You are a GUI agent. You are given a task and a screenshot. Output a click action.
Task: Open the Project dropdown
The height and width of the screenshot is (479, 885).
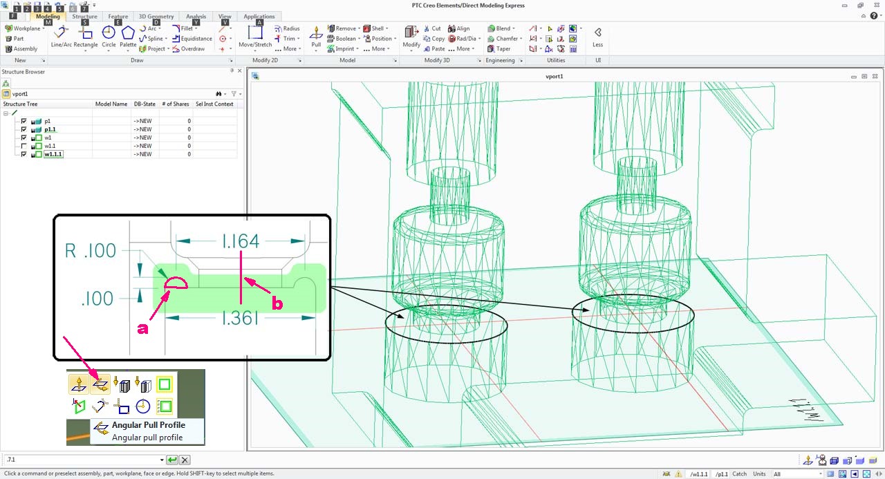coord(169,49)
